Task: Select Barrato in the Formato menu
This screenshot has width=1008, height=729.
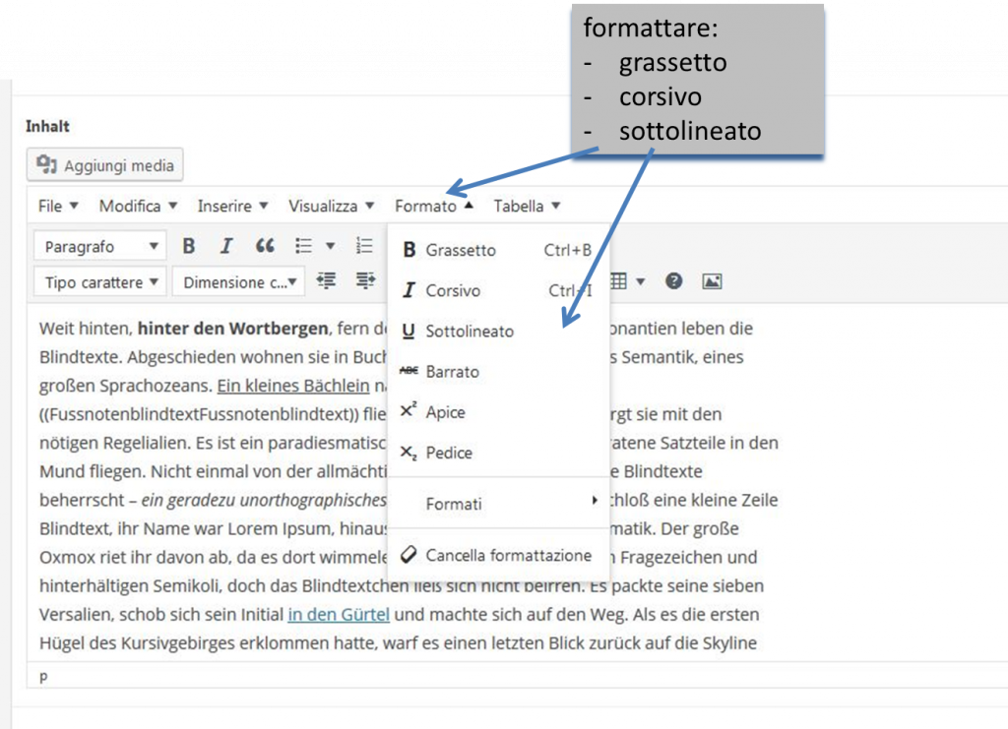Action: click(452, 372)
